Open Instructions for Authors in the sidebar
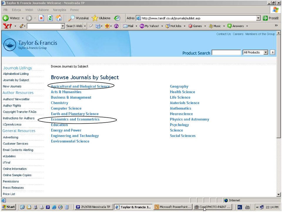Viewport: 282px width, 212px height. (19, 118)
